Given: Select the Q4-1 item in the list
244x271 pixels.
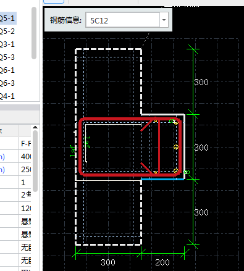Looking at the screenshot, I should [8, 96].
